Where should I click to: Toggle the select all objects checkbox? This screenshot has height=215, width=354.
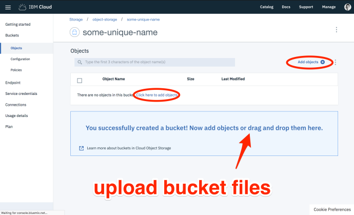tap(80, 80)
